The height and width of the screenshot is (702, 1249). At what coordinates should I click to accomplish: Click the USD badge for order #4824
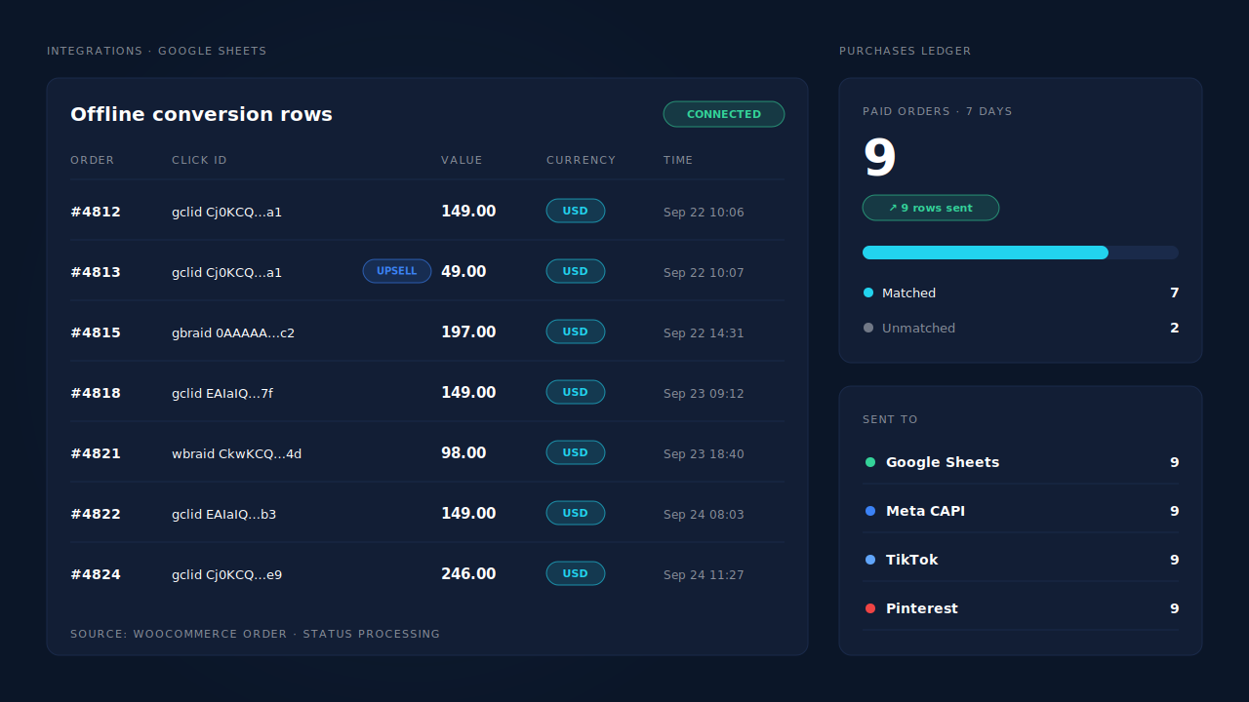pyautogui.click(x=576, y=573)
